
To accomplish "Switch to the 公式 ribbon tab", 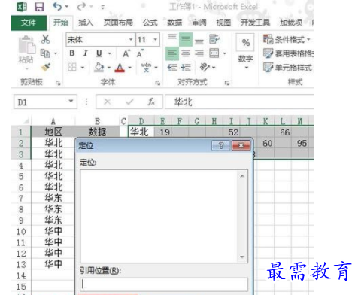I will (x=150, y=23).
